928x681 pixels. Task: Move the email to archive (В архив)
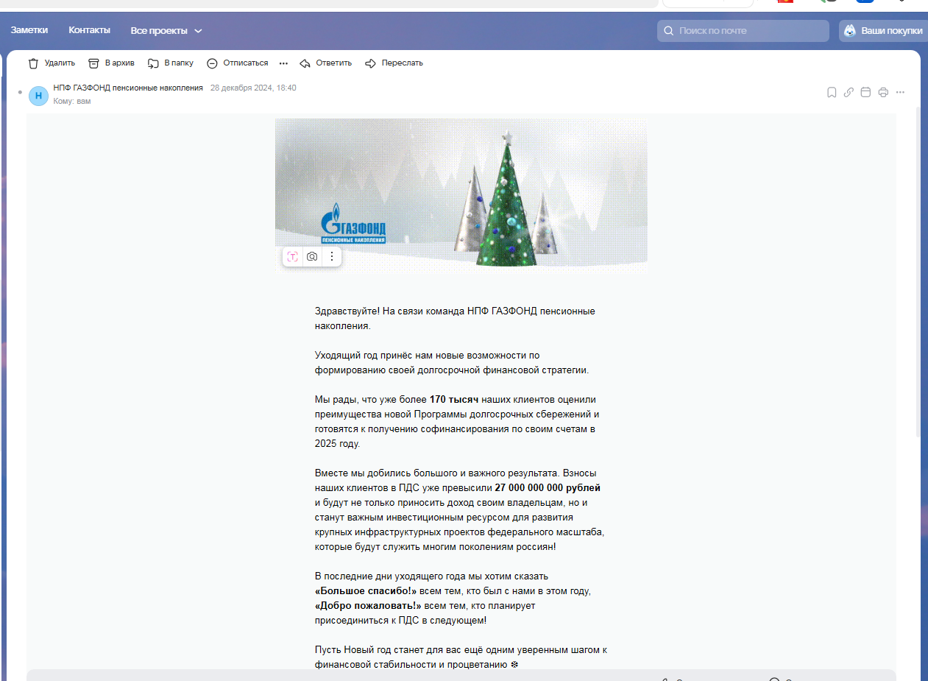click(111, 63)
